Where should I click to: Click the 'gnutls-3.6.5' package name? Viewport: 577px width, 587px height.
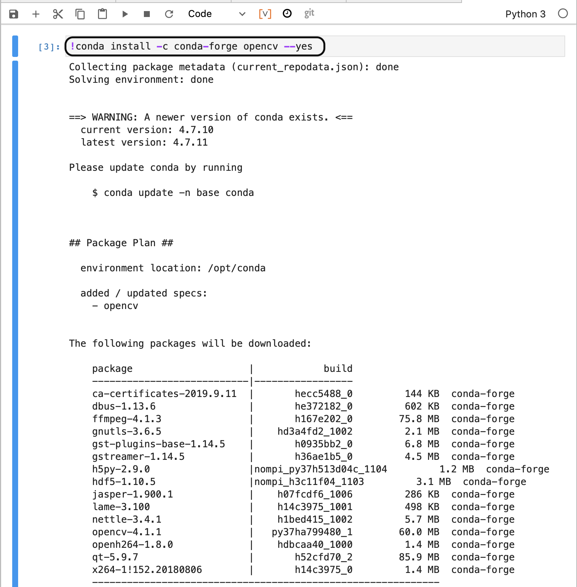point(127,431)
